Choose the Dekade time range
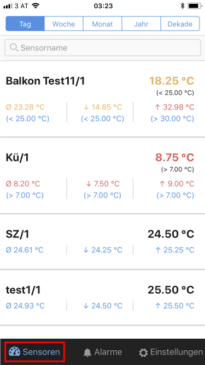This screenshot has height=365, width=205. pos(180,24)
